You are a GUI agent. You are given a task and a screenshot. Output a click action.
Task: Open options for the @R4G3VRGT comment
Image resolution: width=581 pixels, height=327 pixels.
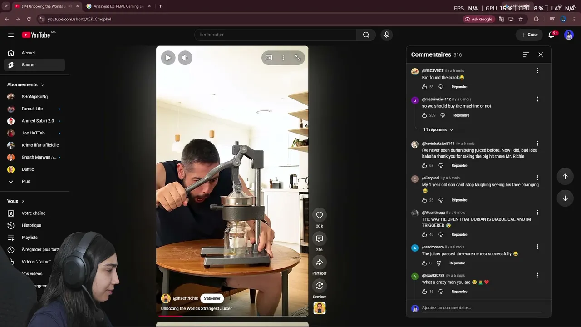coord(537,71)
